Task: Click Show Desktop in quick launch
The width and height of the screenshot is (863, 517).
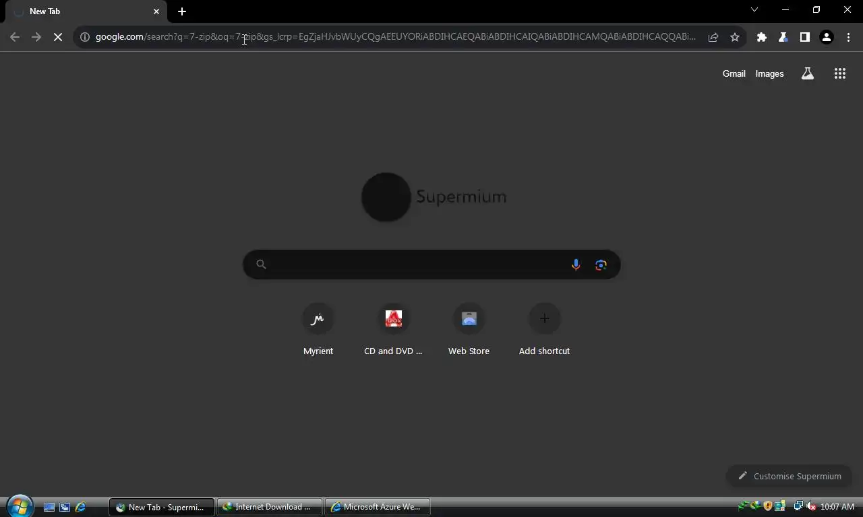Action: [49, 507]
